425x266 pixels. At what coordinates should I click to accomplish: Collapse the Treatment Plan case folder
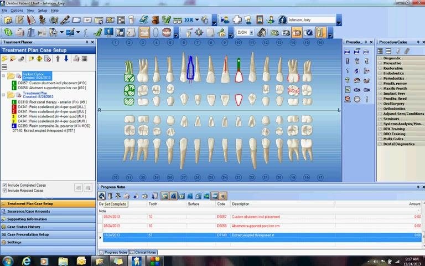(3, 95)
